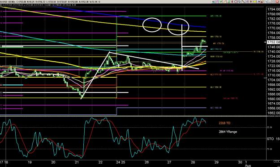Click the dark diamond marker toolbar icon

(251, 2)
